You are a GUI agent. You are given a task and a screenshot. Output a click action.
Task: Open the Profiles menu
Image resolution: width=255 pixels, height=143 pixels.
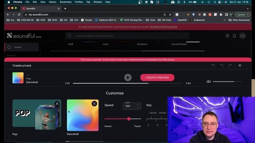(x=79, y=2)
